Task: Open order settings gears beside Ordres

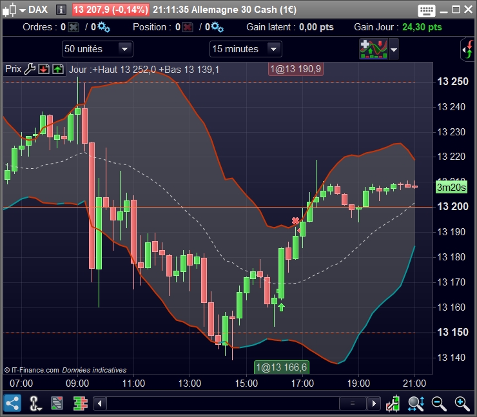Action: coord(104,27)
